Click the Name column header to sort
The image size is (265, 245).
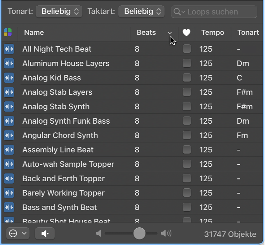tap(34, 33)
